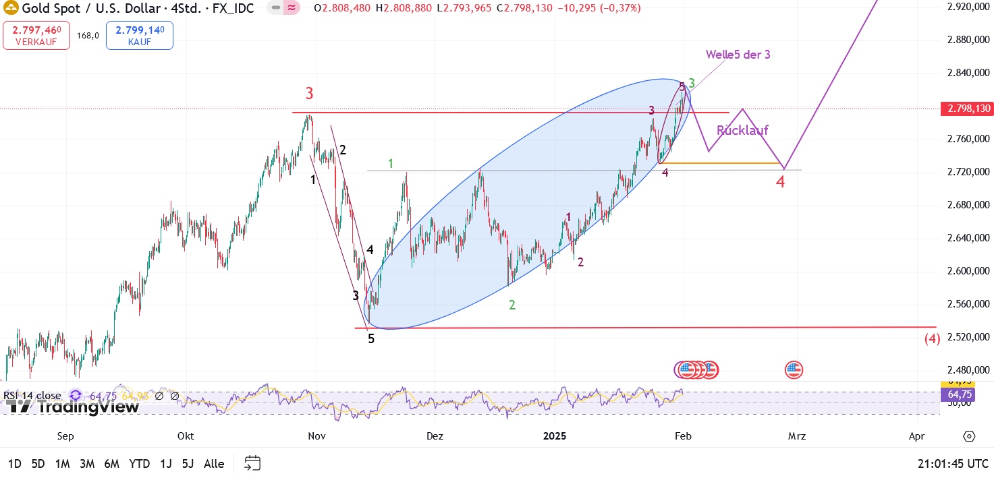Click the lone US flag event near Mrz
Viewport: 994px width, 478px height.
click(x=794, y=369)
